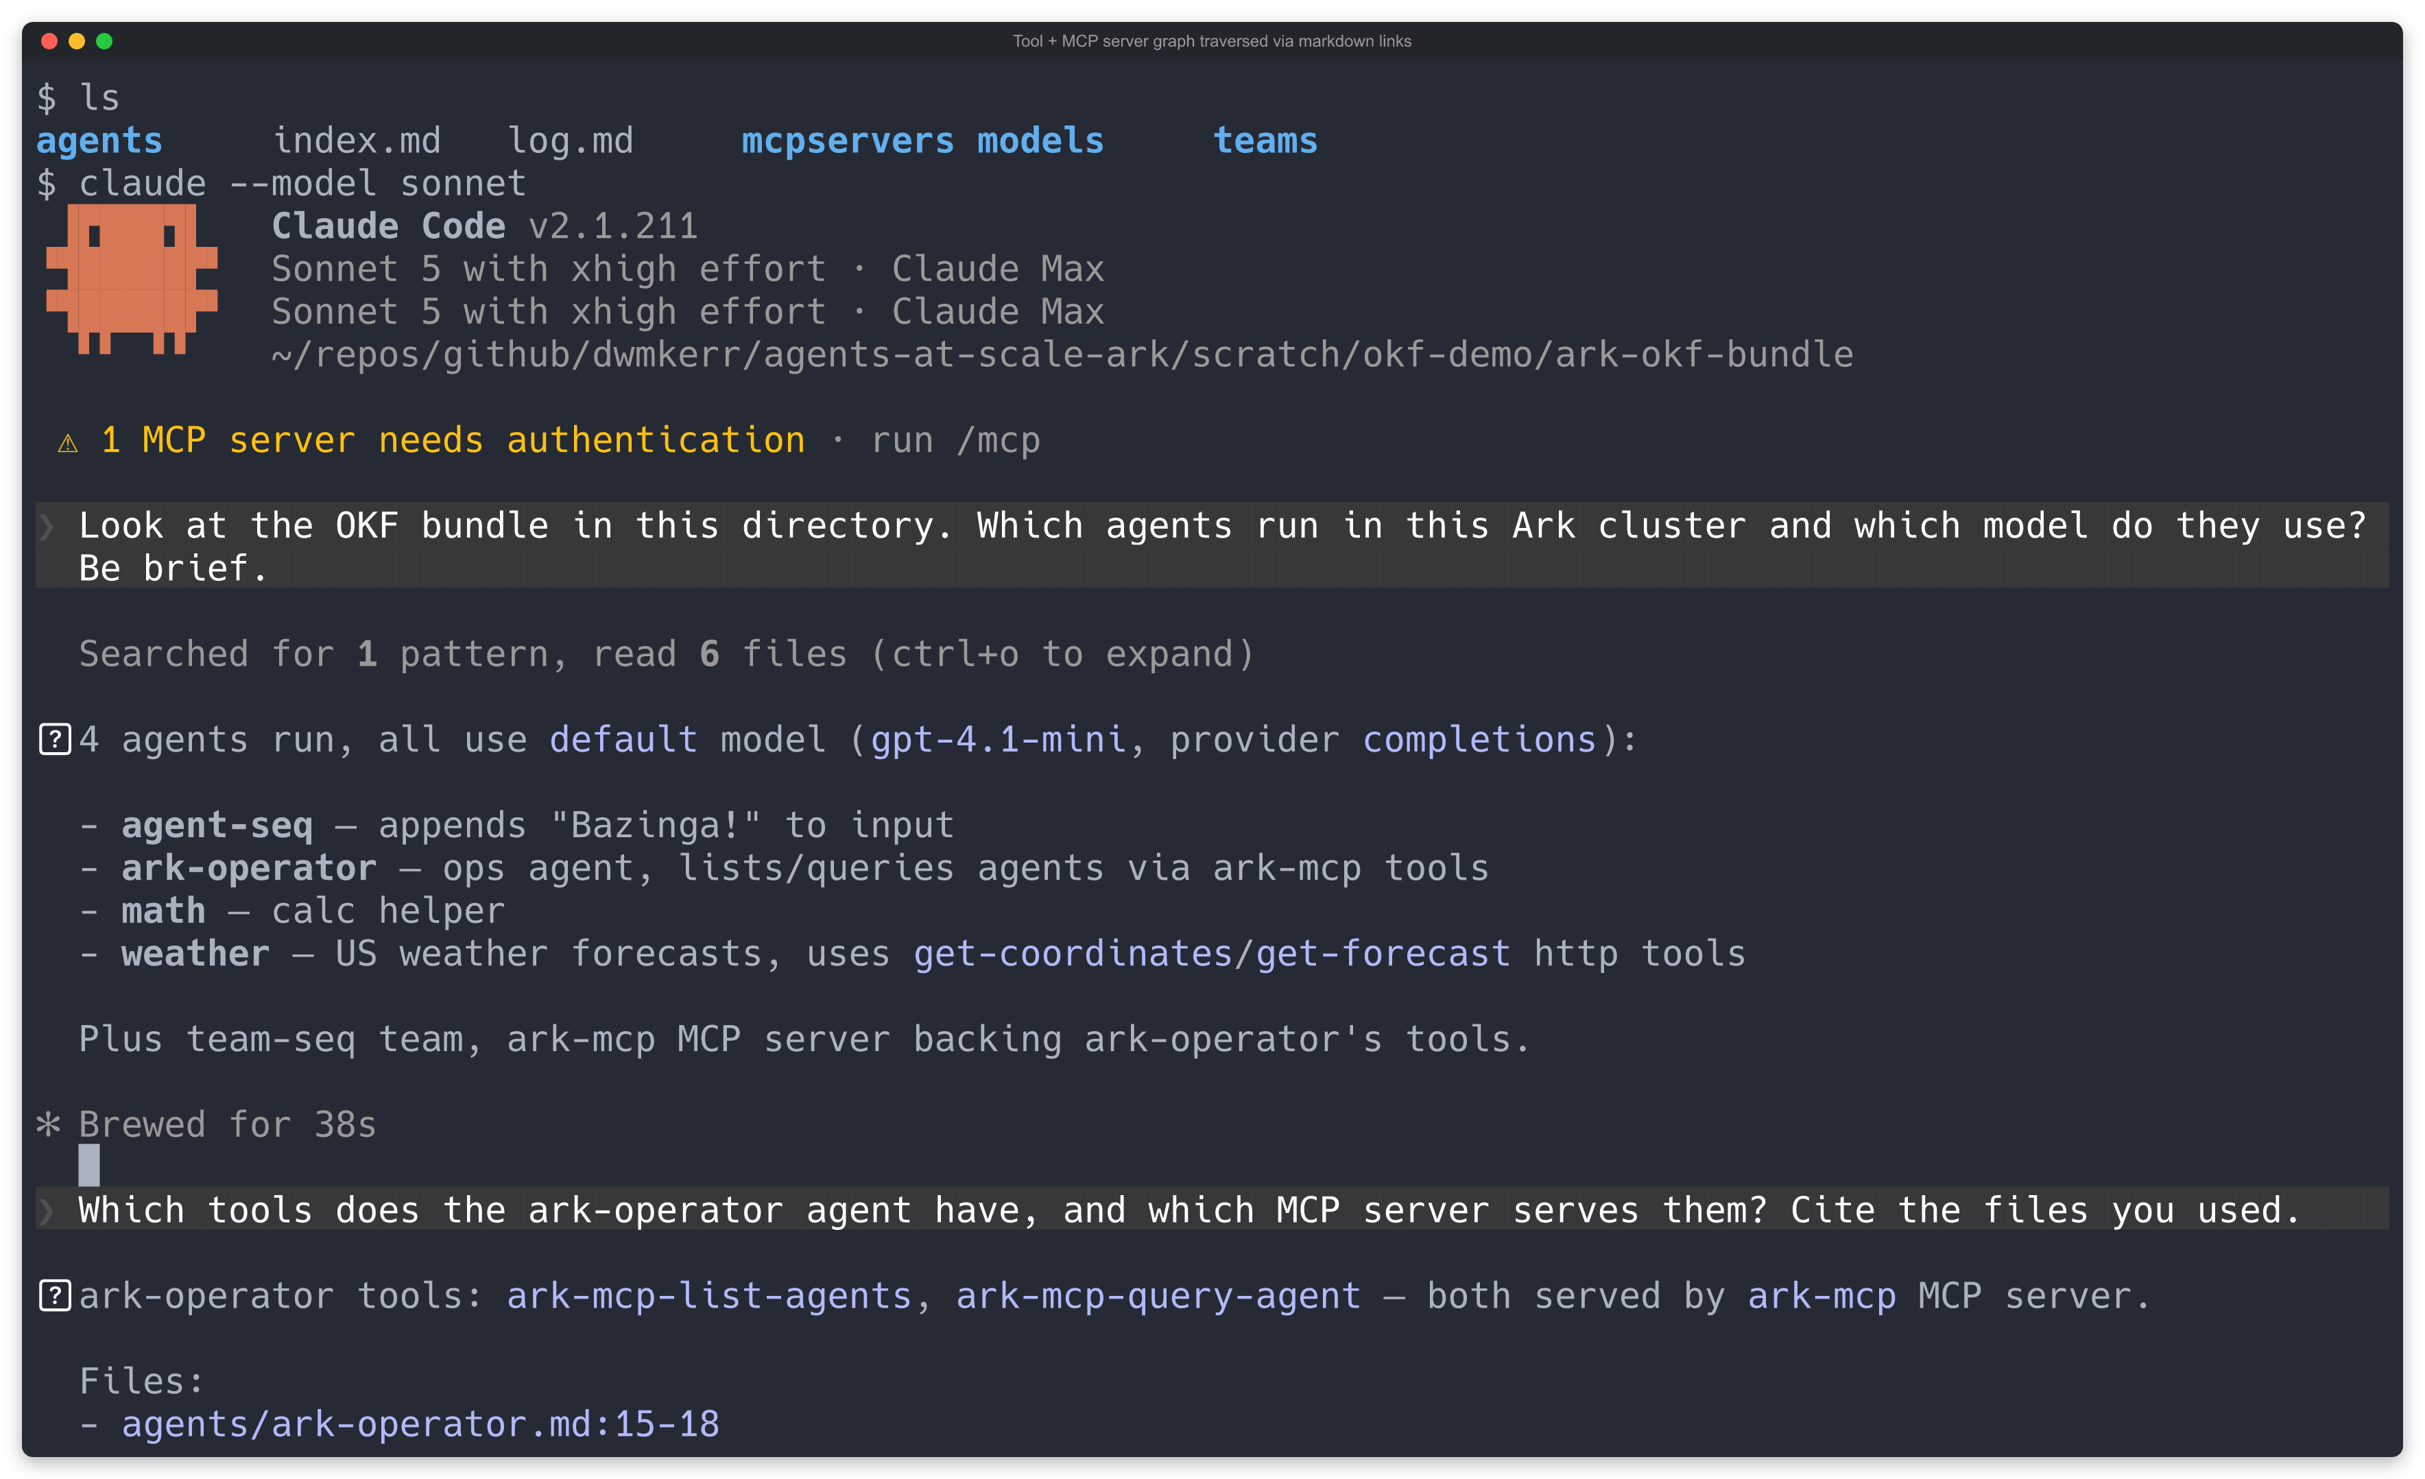Image resolution: width=2425 pixels, height=1479 pixels.
Task: Click the window title 'Tool + MCP server graph'
Action: pos(1212,41)
